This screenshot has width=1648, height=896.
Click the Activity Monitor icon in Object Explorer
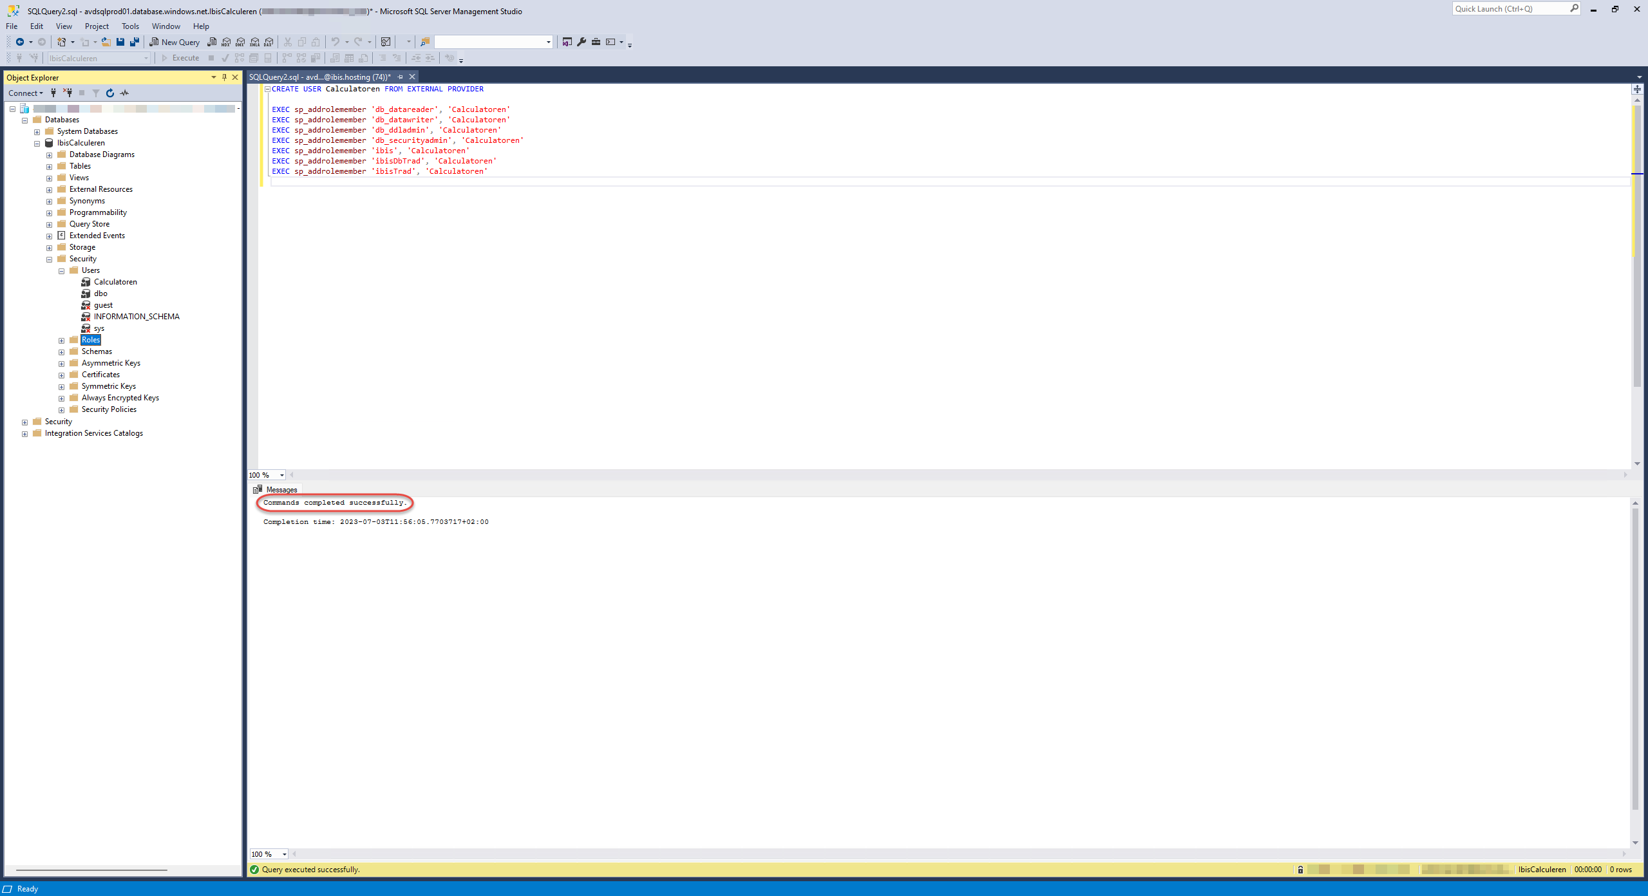(124, 93)
